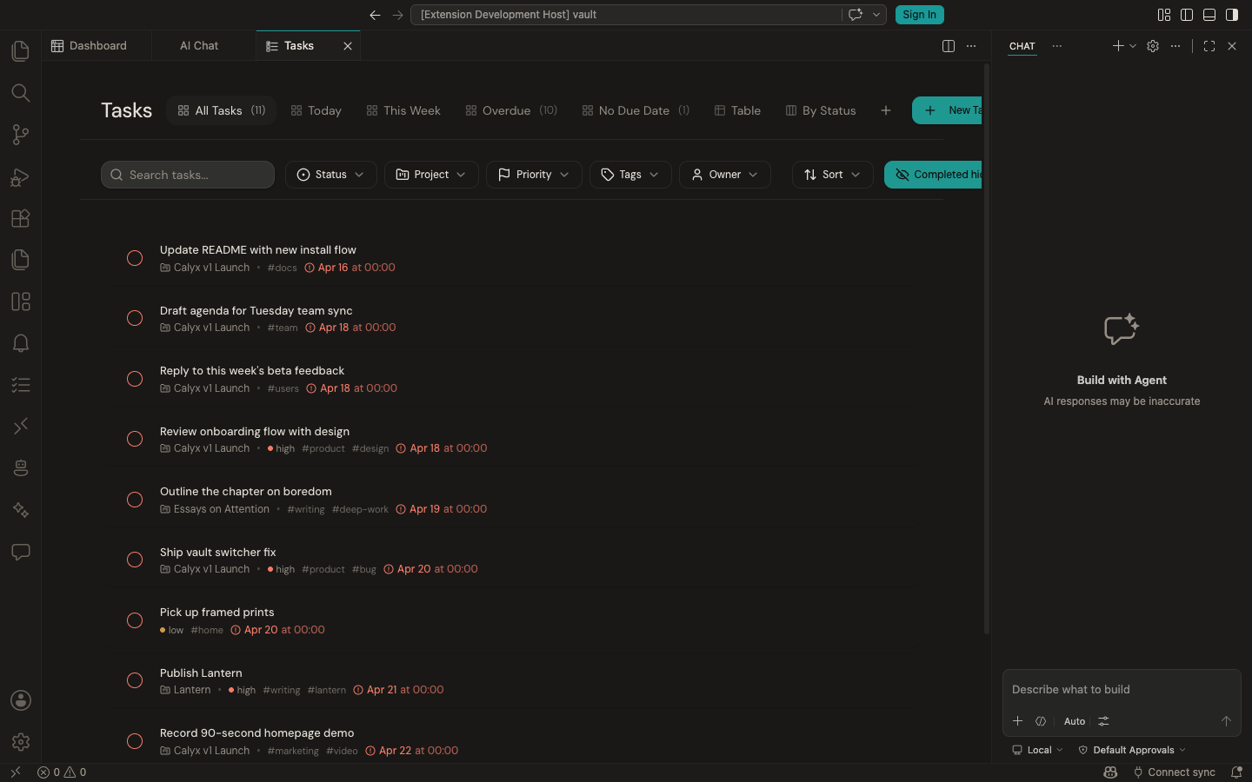Mark 'Draft agenda for Tuesday team sync' complete
1252x782 pixels.
pos(135,318)
